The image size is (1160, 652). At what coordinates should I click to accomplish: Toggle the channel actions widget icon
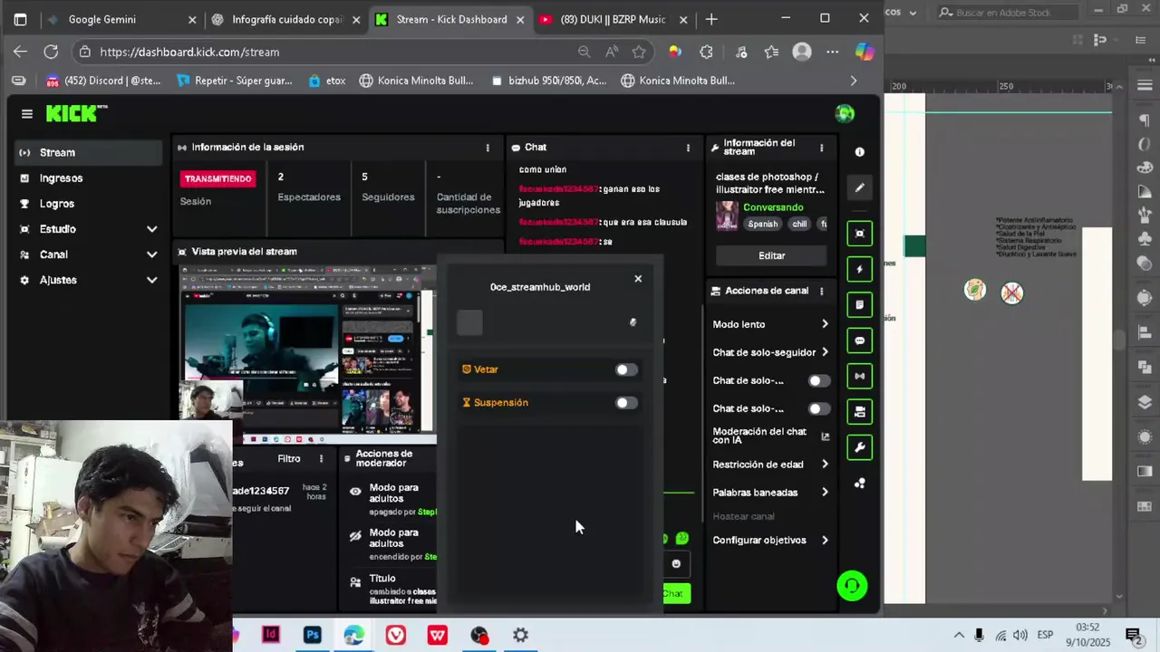coord(859,412)
